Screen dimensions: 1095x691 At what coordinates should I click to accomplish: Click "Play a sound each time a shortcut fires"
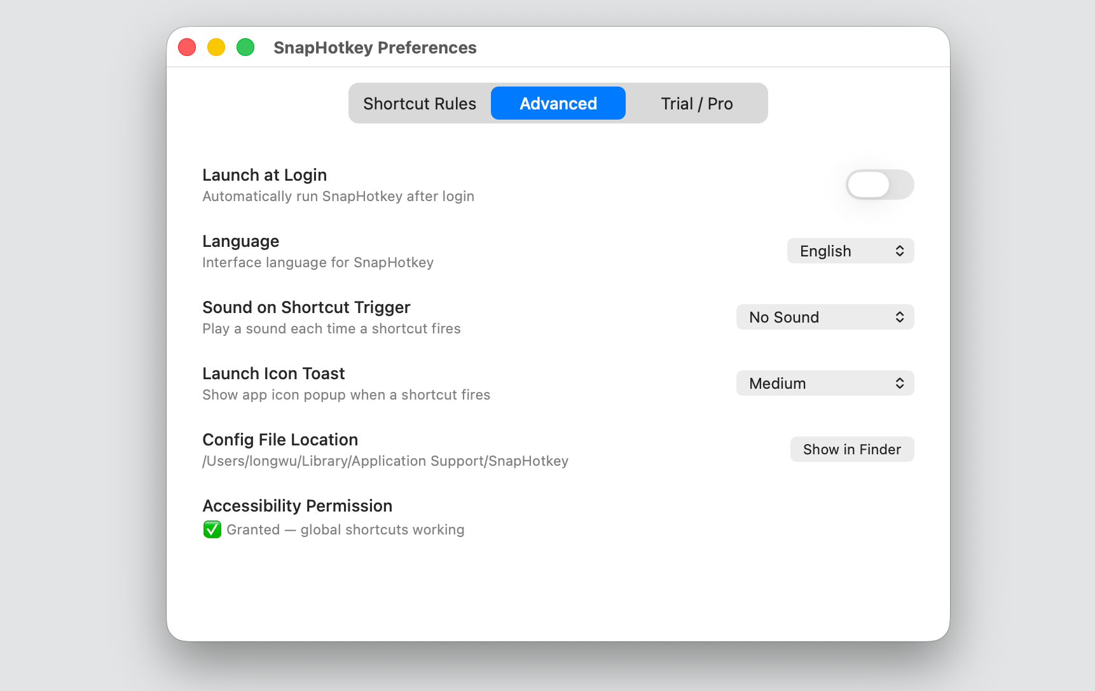(331, 328)
